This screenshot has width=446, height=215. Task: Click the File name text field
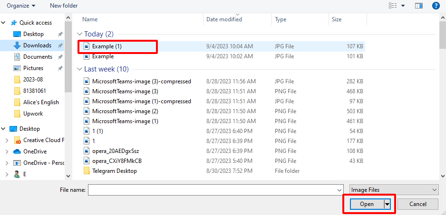click(212, 189)
